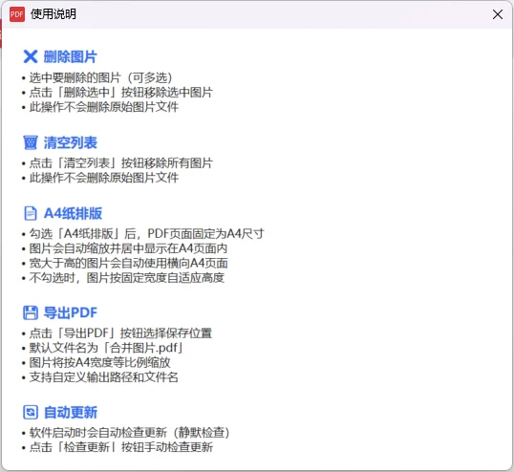Click the line 选中要删除的图片（可多选）
The width and height of the screenshot is (514, 472).
point(100,77)
